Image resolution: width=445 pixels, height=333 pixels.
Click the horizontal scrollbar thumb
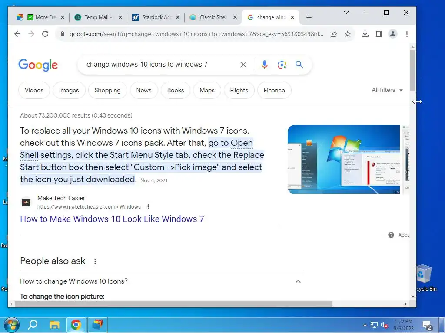173,304
